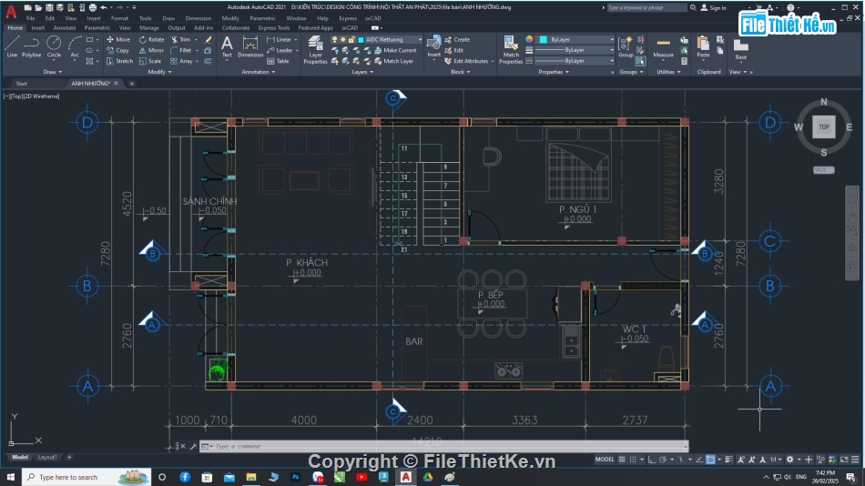
Task: Click the Sign In button
Action: [x=713, y=7]
